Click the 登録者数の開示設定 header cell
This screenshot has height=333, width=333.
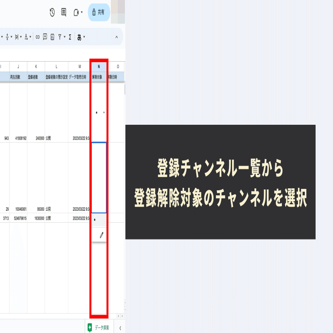[x=57, y=77]
